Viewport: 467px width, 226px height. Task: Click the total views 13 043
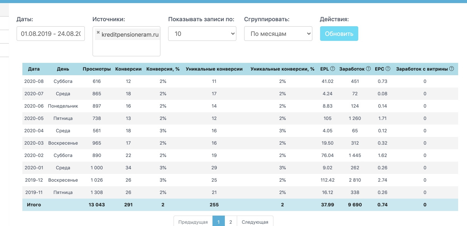(97, 205)
